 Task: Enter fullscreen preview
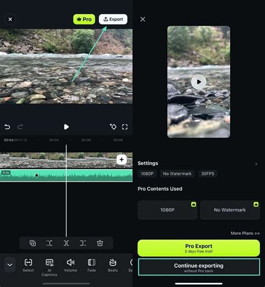125,127
